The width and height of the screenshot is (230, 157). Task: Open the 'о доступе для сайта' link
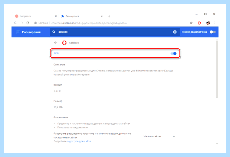coord(79,141)
